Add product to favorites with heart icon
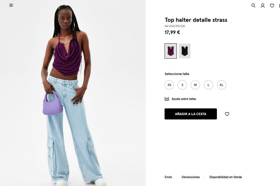 pyautogui.click(x=227, y=114)
